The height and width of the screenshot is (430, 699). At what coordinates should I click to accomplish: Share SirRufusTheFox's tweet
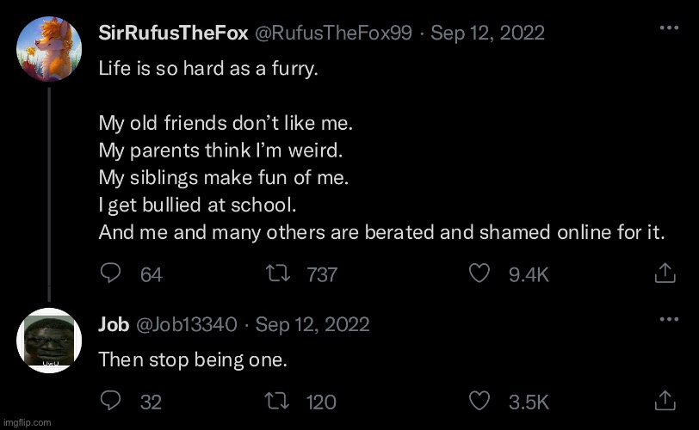click(x=665, y=274)
